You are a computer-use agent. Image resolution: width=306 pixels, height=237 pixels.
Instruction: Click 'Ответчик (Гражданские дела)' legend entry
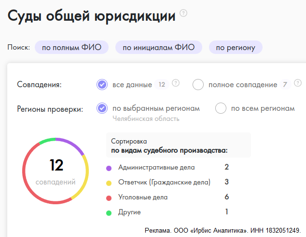point(164,183)
